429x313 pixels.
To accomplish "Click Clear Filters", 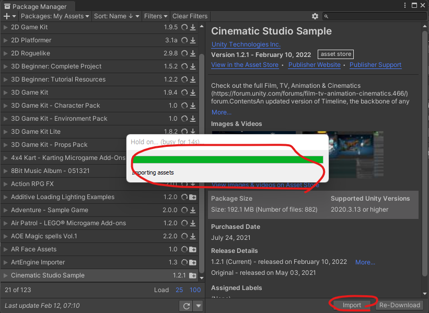I will [190, 16].
